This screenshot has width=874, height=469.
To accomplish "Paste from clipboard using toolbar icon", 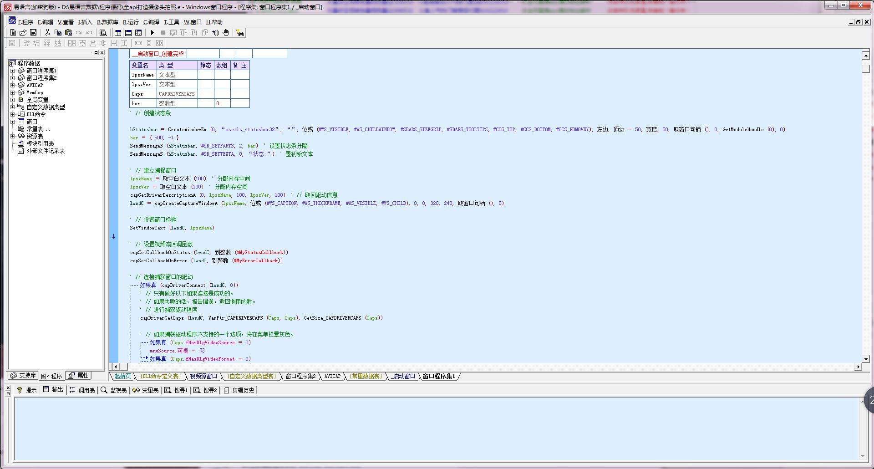I will (x=68, y=33).
